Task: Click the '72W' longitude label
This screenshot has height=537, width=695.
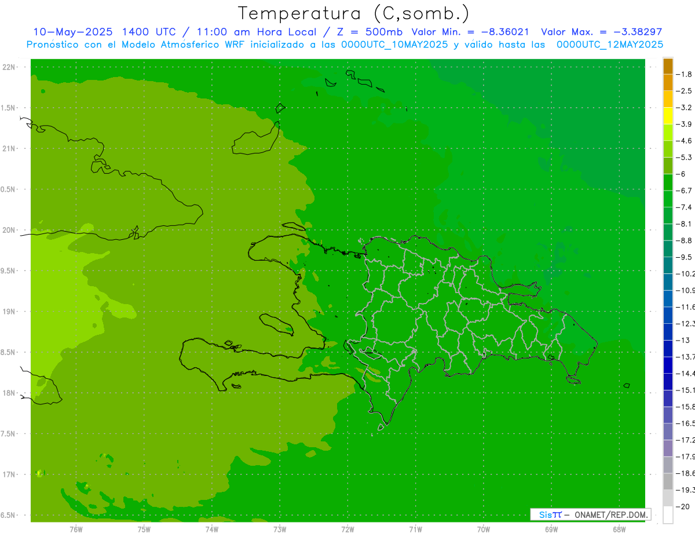Action: (348, 529)
